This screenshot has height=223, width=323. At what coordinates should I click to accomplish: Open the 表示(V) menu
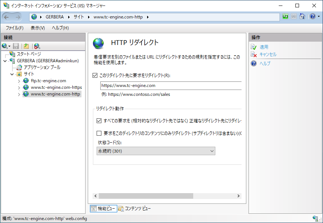coord(38,28)
